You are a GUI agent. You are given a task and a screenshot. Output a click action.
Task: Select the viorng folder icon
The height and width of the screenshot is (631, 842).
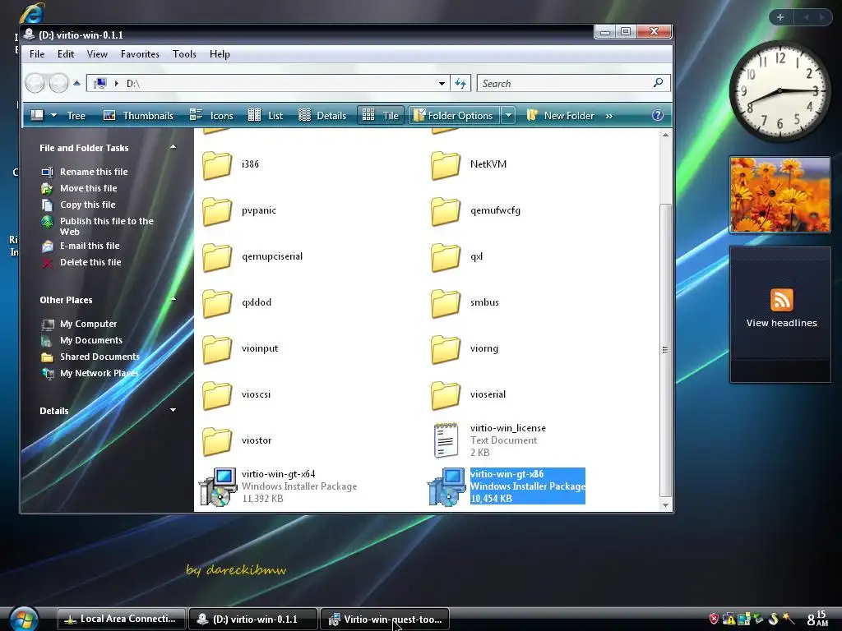(446, 349)
